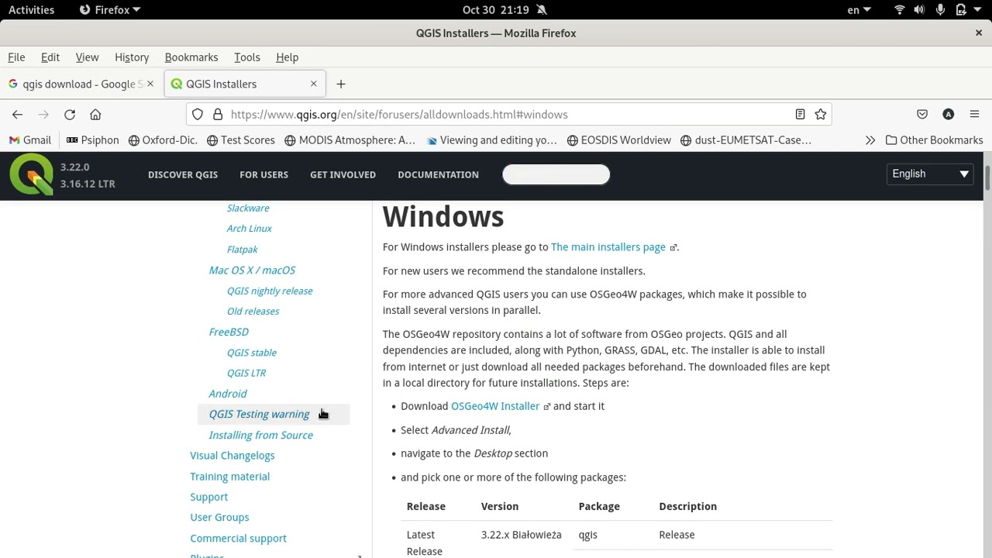
Task: Open Visual Changelogs sidebar link
Action: (x=232, y=456)
